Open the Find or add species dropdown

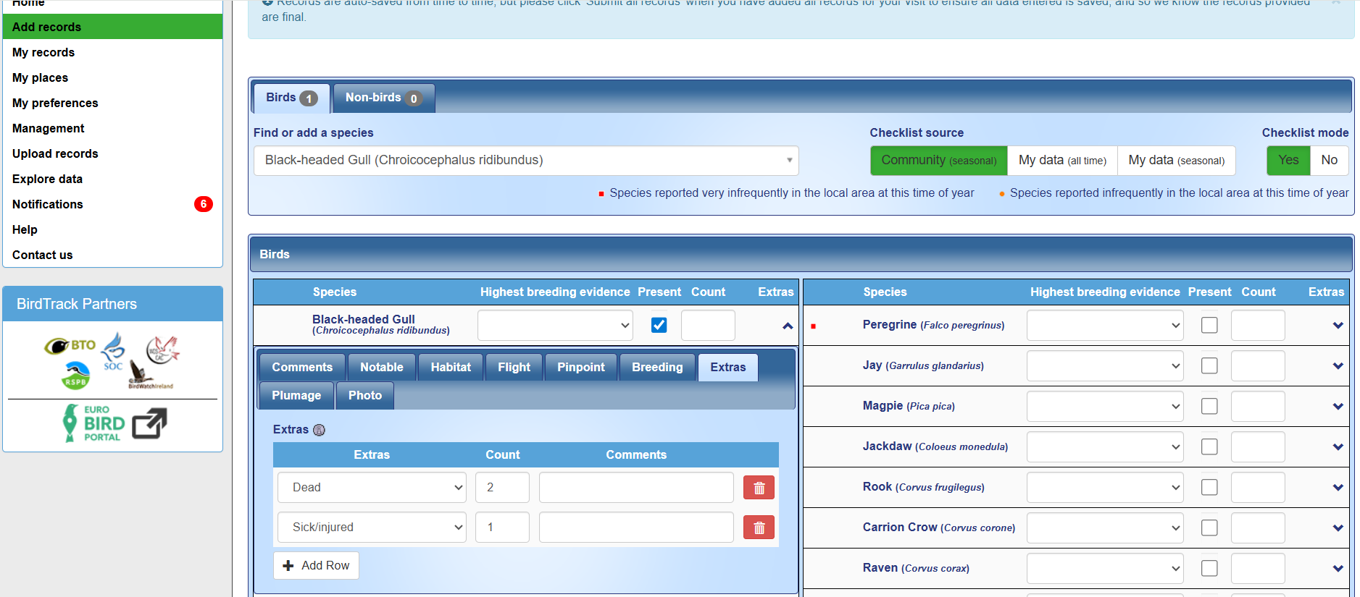(526, 161)
